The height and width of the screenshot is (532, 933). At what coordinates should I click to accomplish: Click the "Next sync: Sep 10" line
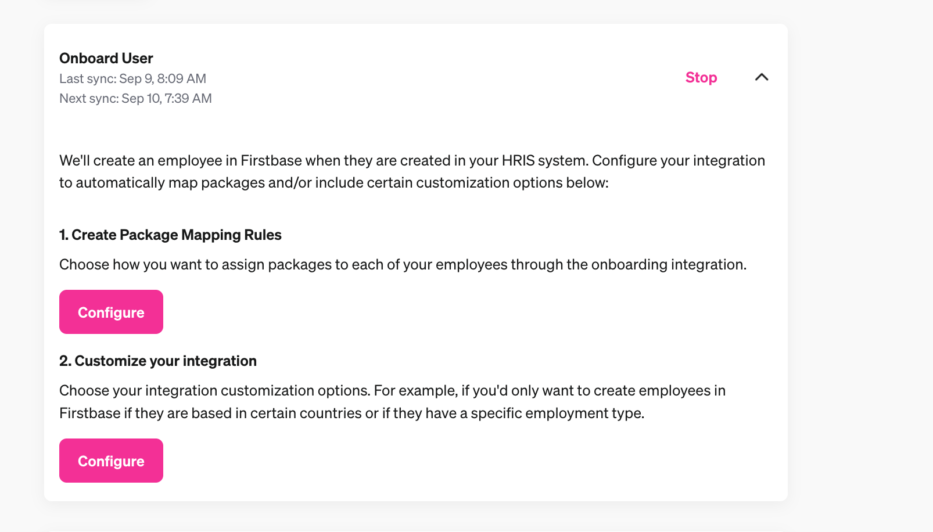[135, 99]
